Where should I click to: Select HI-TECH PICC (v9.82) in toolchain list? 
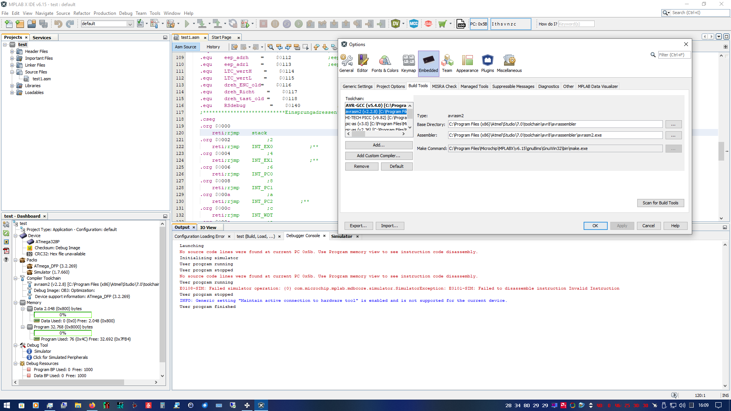(x=376, y=118)
